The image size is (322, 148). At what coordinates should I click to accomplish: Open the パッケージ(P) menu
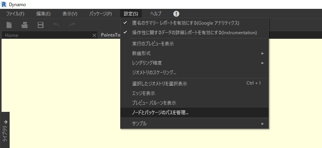101,14
